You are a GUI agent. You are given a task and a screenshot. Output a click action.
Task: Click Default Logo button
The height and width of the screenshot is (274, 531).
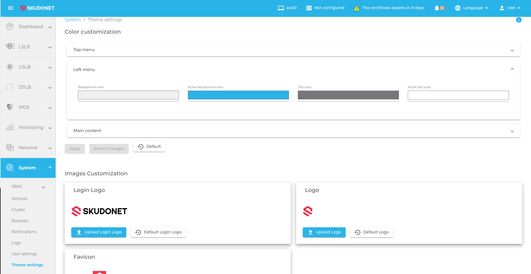(372, 232)
